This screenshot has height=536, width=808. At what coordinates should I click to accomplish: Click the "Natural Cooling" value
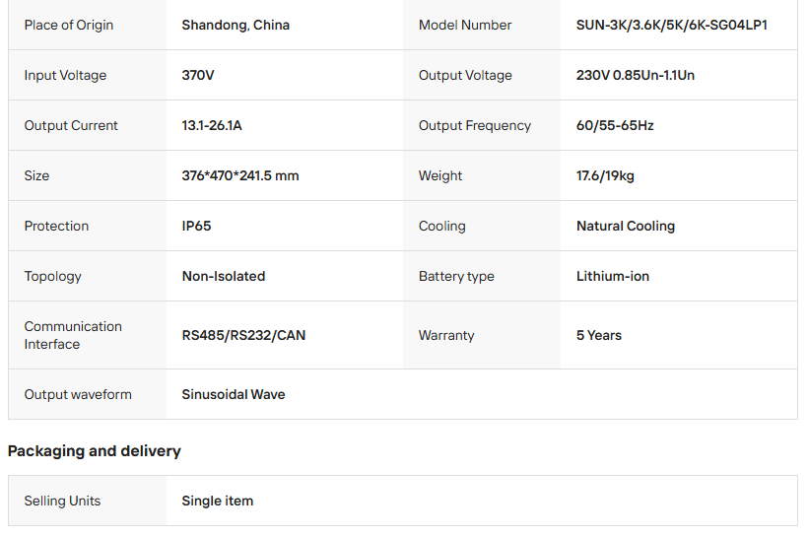626,226
